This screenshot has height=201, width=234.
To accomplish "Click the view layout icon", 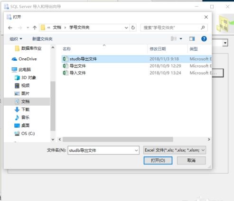I will (x=174, y=39).
